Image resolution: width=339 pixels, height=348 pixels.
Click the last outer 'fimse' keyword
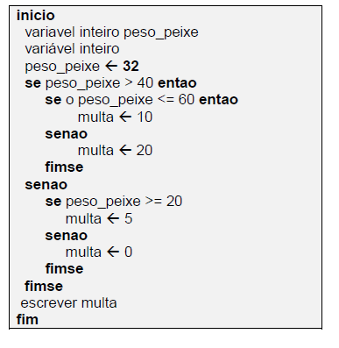click(44, 286)
